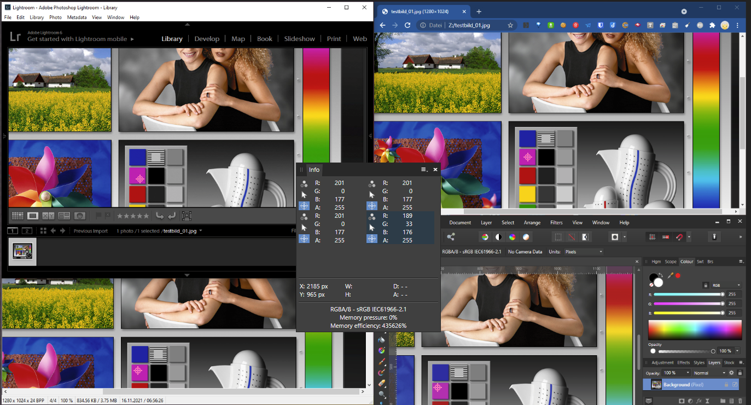Image resolution: width=751 pixels, height=405 pixels.
Task: Open the browser Extensions puzzle icon
Action: (x=712, y=25)
